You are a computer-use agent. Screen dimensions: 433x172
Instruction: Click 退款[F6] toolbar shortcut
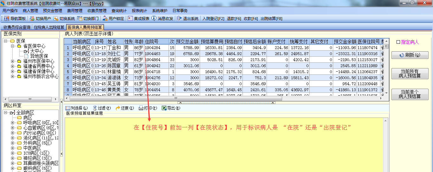[234, 19]
